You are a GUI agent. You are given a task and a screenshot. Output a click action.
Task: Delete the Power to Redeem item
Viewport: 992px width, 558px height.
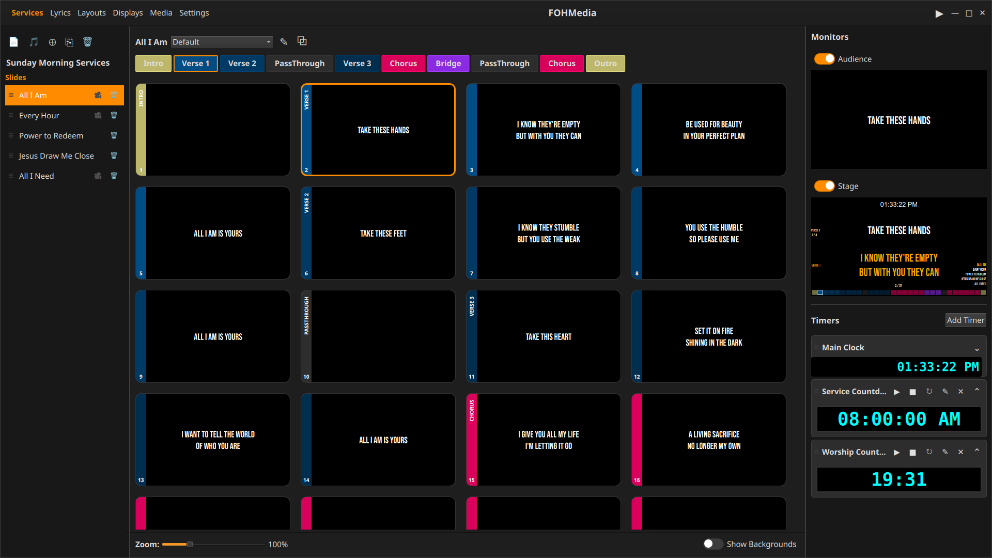pos(114,135)
